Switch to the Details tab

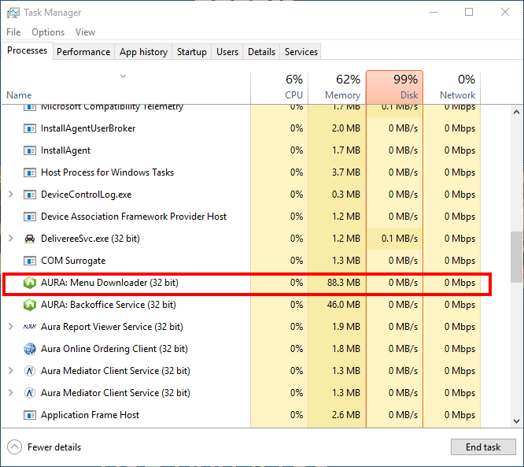pos(261,52)
